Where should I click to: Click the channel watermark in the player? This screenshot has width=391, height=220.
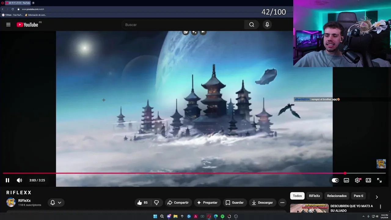click(381, 164)
